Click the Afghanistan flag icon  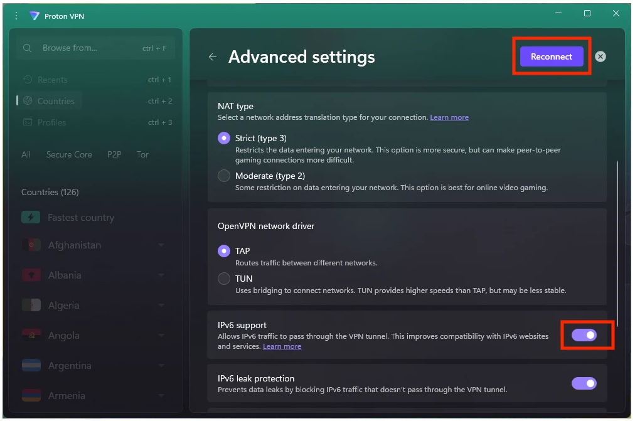pos(31,245)
